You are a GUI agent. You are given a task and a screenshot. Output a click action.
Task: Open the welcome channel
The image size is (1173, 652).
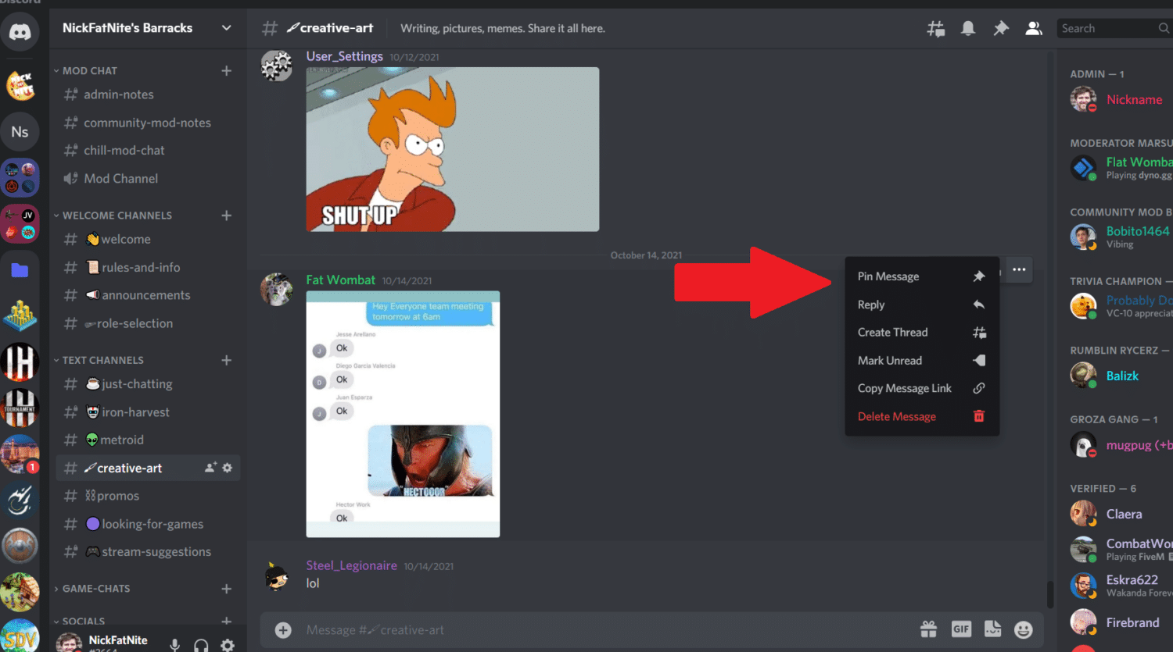pos(148,240)
